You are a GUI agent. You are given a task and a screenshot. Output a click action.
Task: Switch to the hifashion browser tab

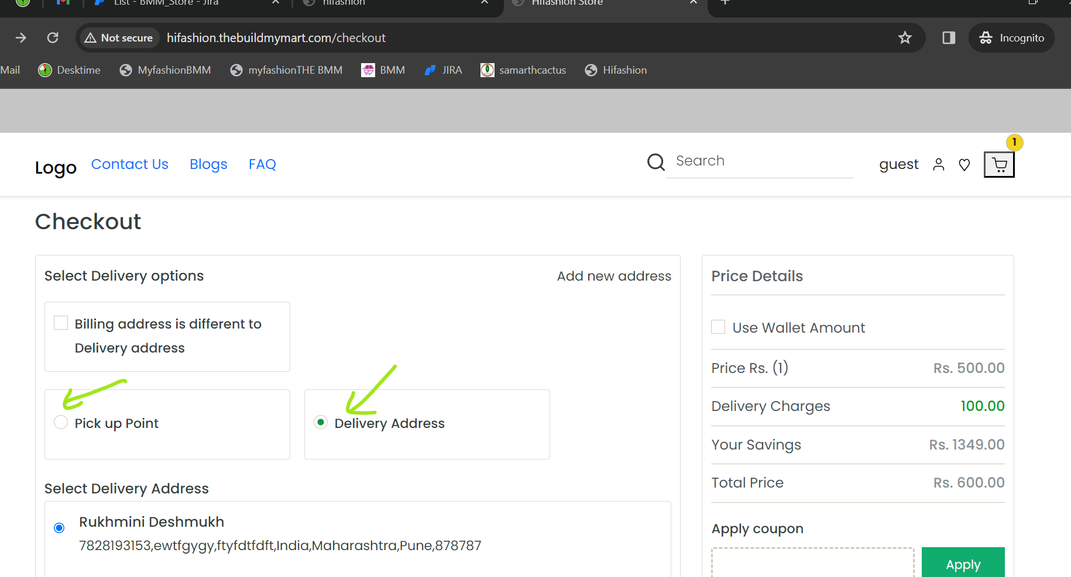(x=398, y=4)
